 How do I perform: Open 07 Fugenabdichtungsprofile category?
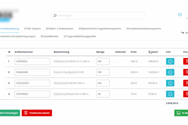pos(80,36)
